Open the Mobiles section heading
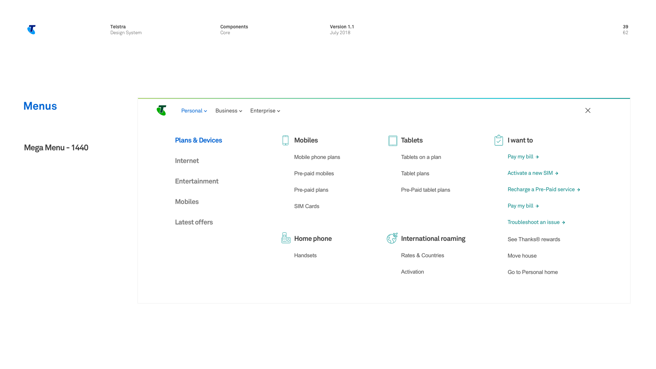The height and width of the screenshot is (369, 656). (x=306, y=140)
